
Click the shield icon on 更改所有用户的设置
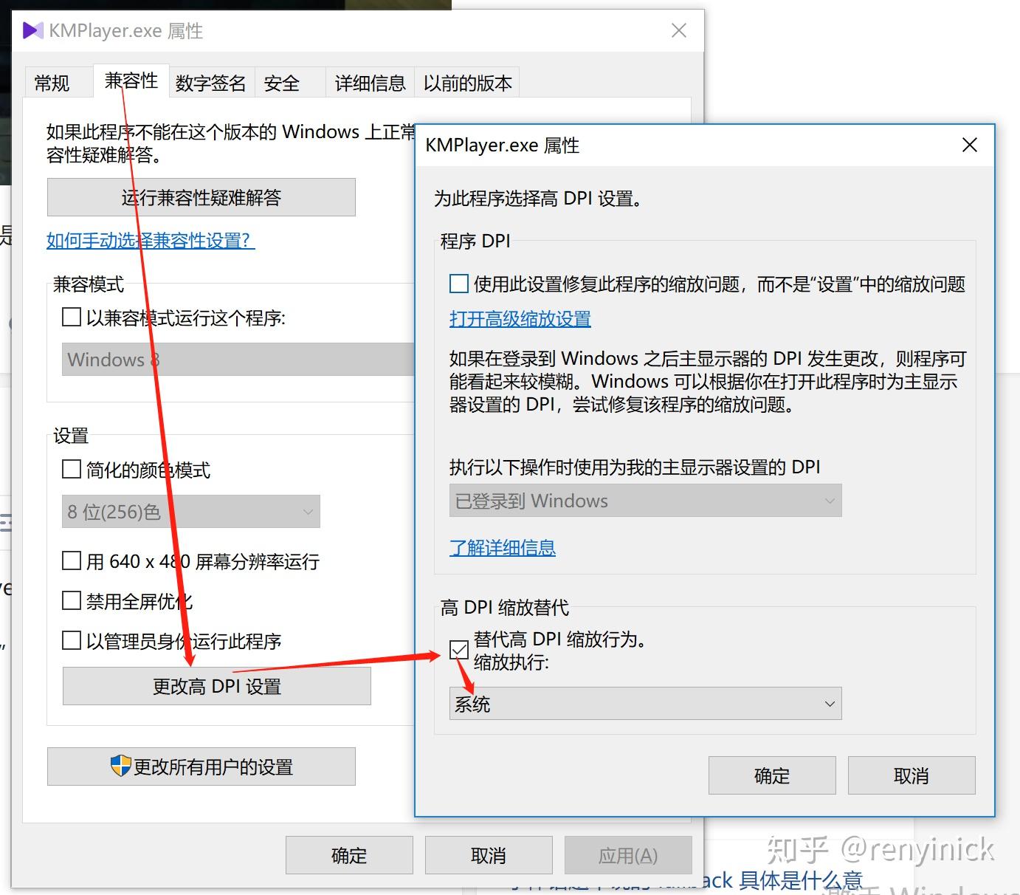coord(120,766)
